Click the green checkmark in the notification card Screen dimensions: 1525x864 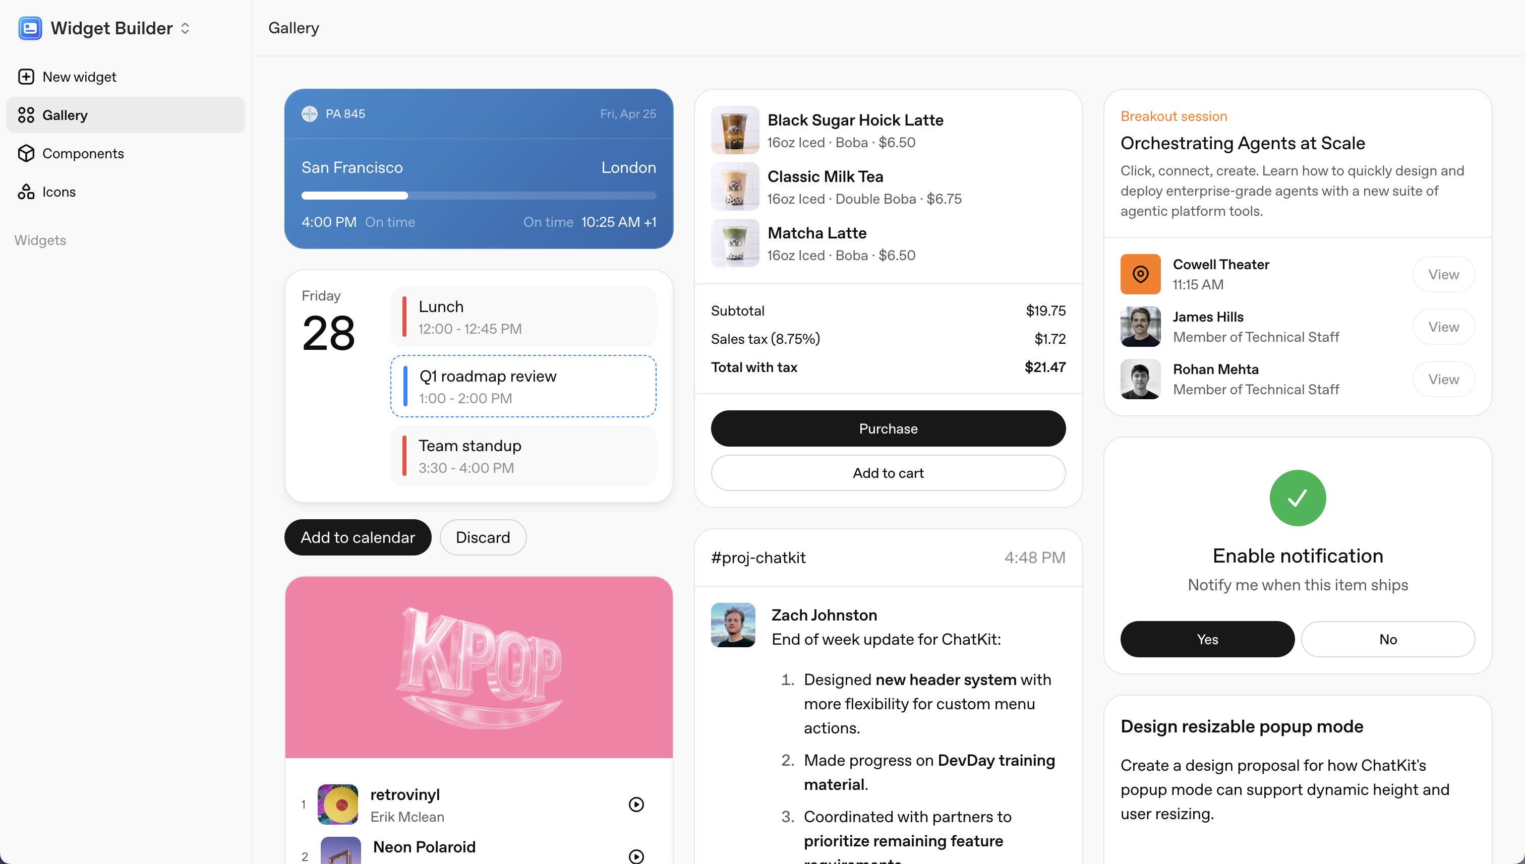pos(1297,498)
